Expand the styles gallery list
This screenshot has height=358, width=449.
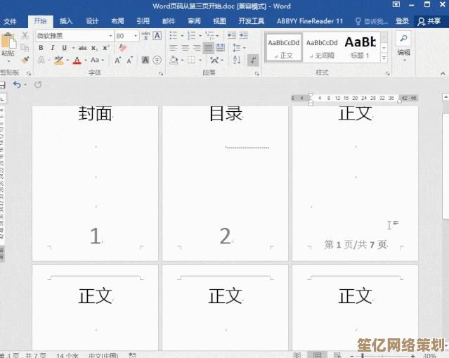[383, 58]
